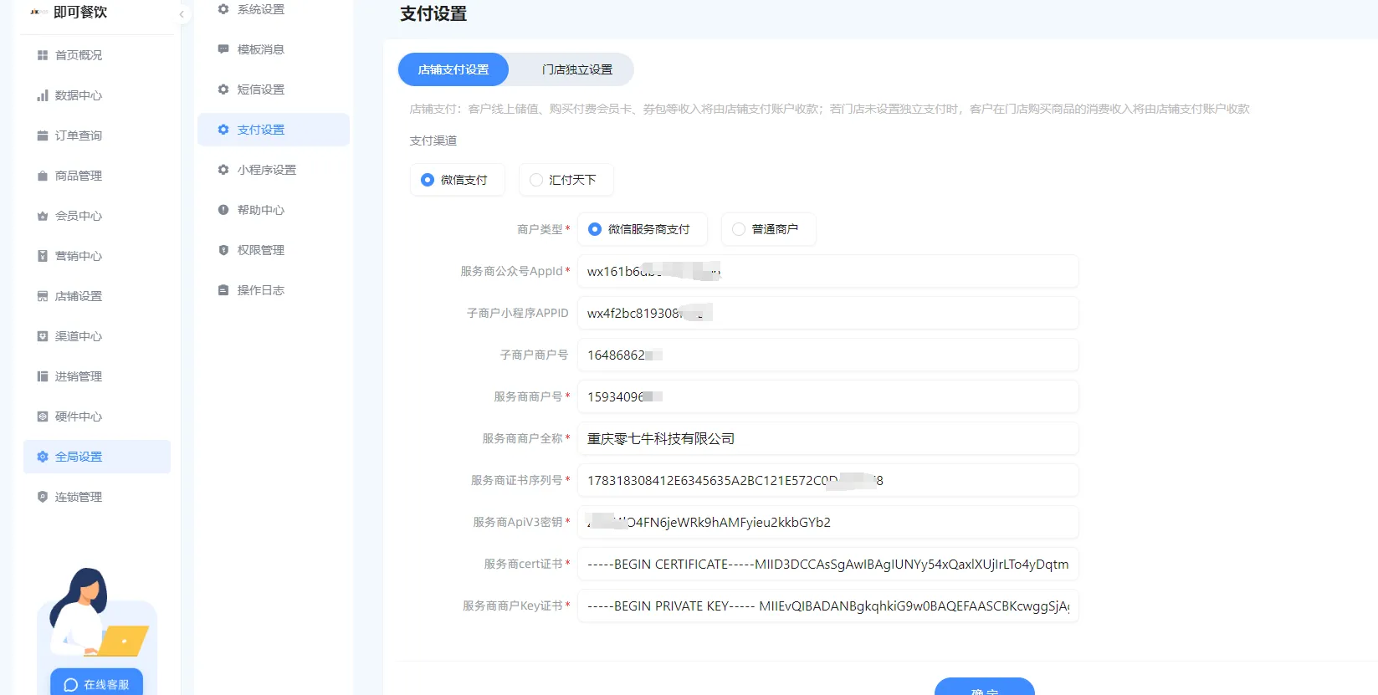Click the 模板消息 chat bubble icon
The width and height of the screenshot is (1378, 695).
click(223, 49)
